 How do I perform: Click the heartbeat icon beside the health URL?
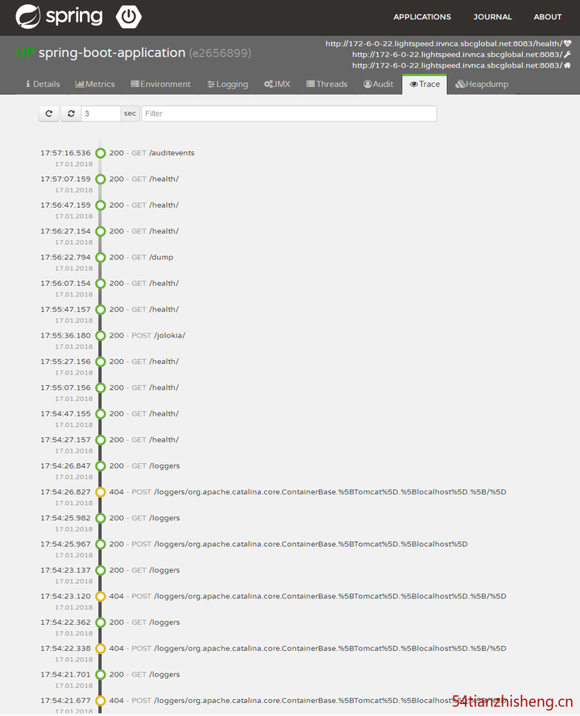[567, 43]
